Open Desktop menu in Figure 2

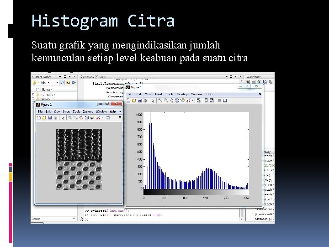(88, 112)
